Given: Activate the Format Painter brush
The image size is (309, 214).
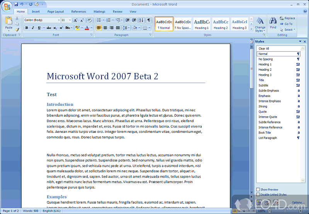Looking at the screenshot, I should [x=17, y=30].
